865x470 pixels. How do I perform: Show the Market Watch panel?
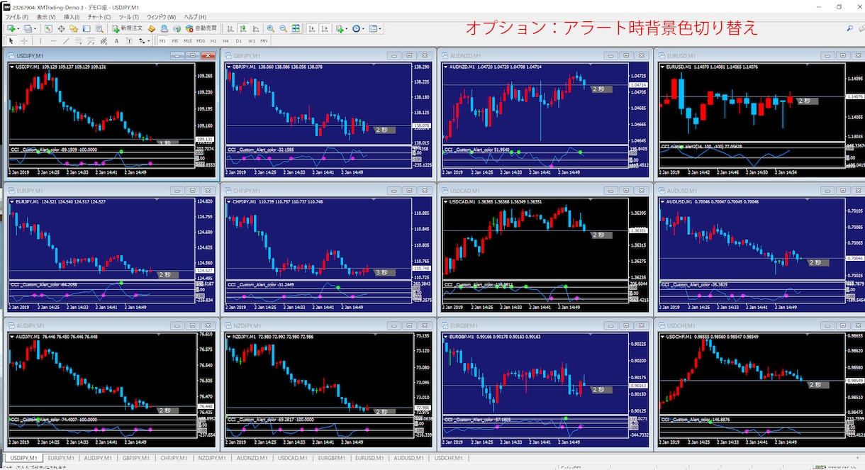48,28
